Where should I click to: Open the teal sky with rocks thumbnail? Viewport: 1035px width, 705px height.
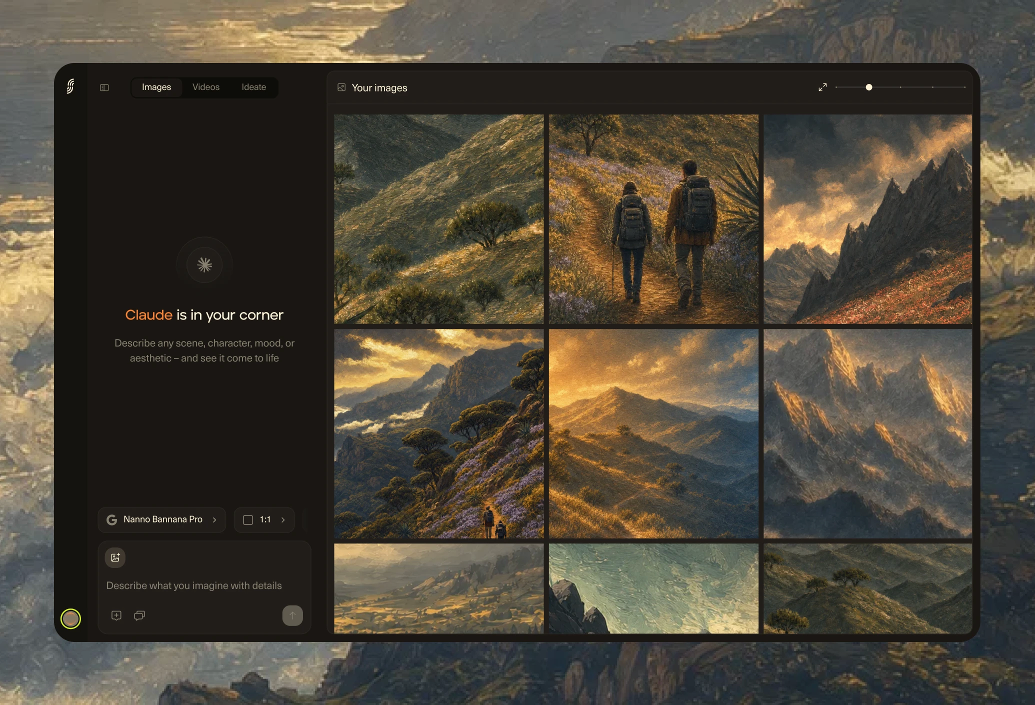point(653,588)
